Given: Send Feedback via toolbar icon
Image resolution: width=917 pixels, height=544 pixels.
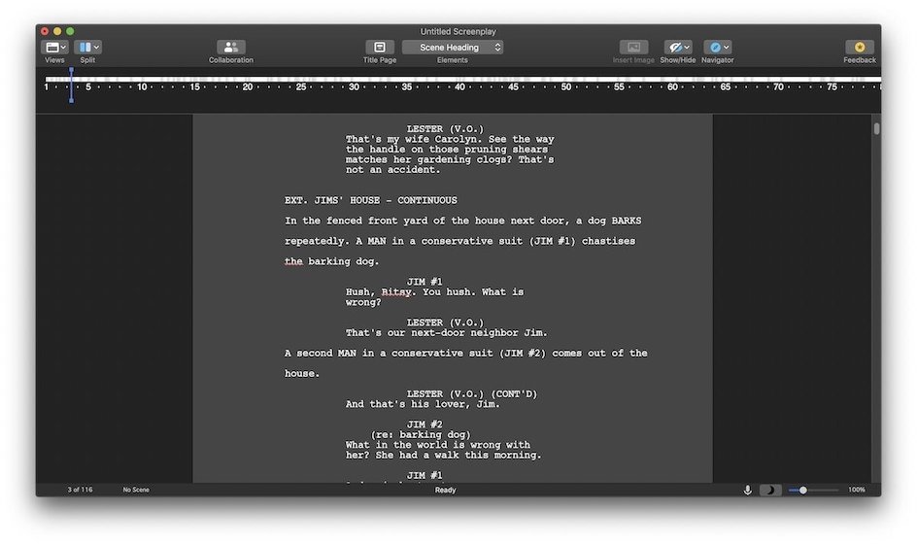Looking at the screenshot, I should [x=859, y=47].
